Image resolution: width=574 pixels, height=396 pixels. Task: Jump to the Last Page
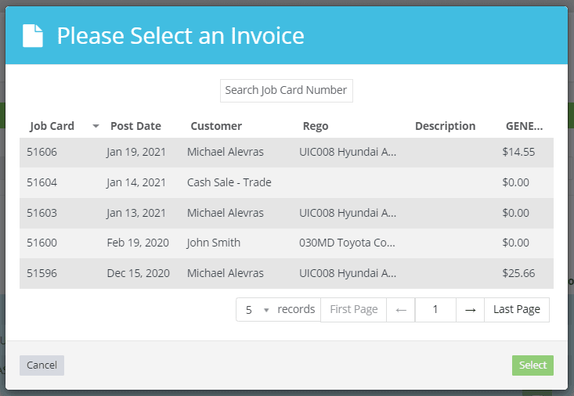pyautogui.click(x=517, y=310)
